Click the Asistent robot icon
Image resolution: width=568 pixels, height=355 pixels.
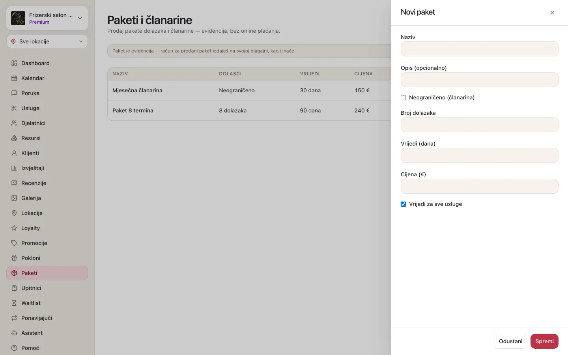pos(14,333)
